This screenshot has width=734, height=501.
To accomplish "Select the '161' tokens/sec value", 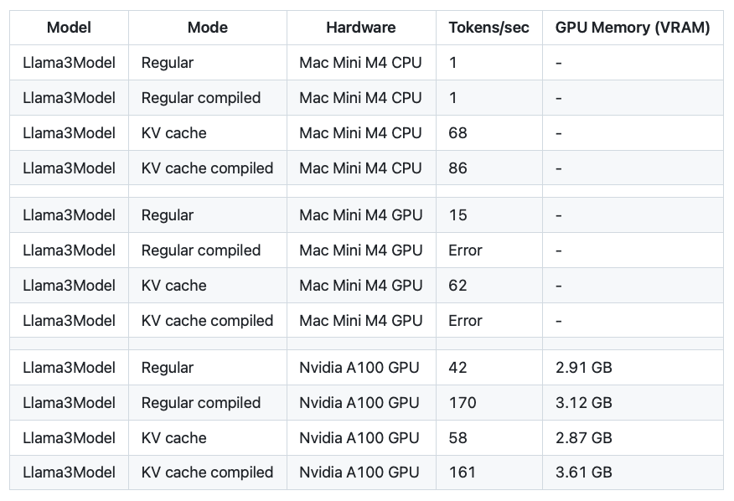I will (x=462, y=472).
